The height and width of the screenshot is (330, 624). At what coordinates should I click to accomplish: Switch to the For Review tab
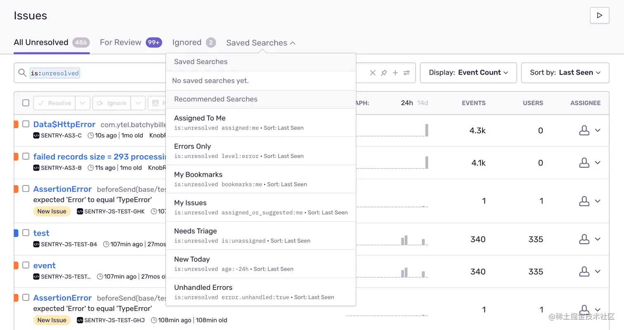point(121,42)
